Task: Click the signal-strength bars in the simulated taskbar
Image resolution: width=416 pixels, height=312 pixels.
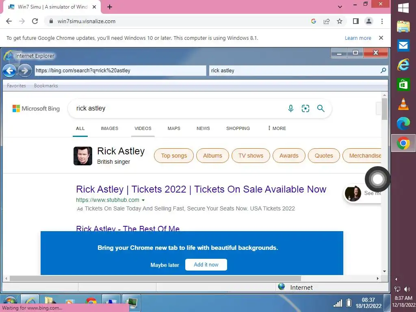Action: (x=338, y=303)
